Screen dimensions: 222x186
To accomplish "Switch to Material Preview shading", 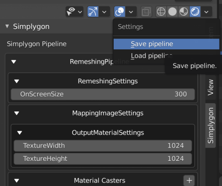I will click(183, 12).
